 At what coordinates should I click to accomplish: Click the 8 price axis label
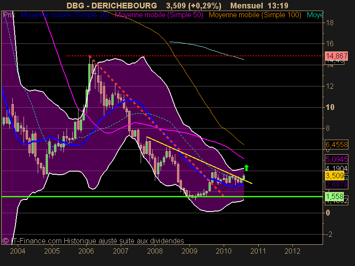point(328,128)
